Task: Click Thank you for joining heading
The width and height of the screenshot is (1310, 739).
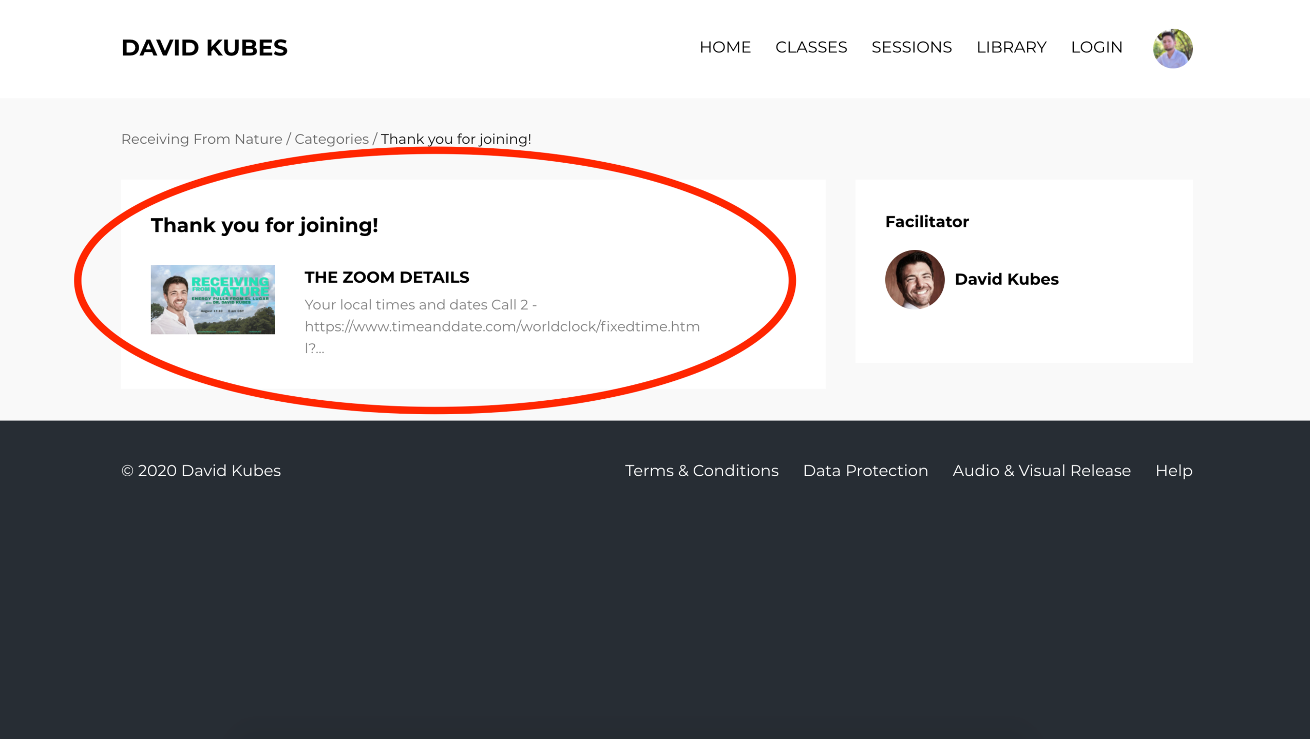Action: 264,225
